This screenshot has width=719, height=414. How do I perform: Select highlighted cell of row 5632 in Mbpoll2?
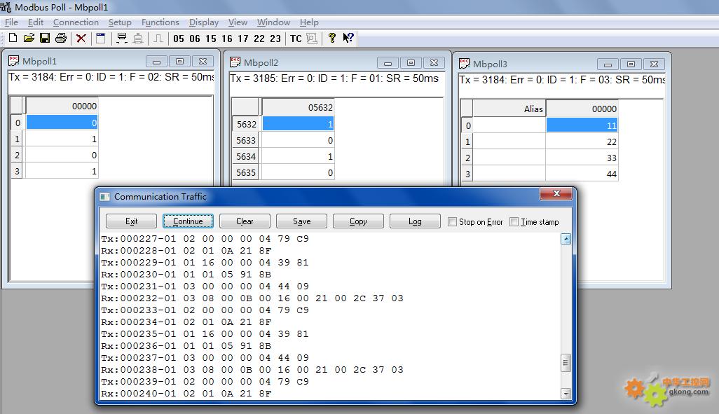(x=298, y=124)
